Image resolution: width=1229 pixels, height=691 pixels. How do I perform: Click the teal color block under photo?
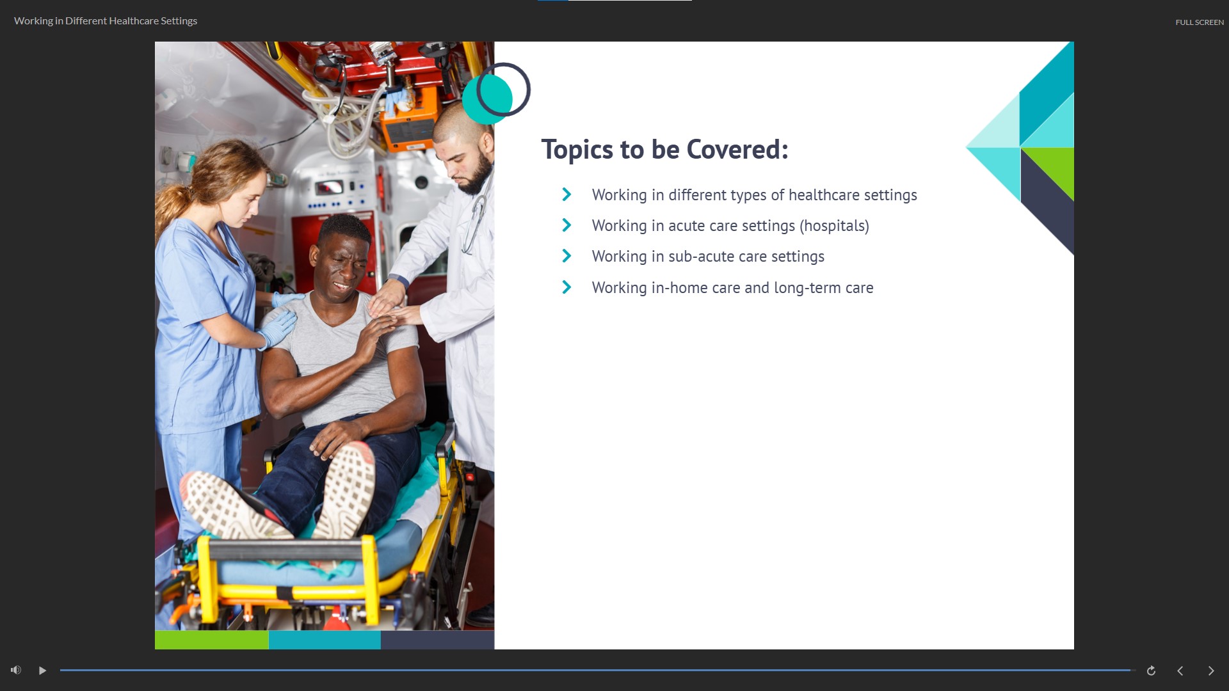(324, 640)
